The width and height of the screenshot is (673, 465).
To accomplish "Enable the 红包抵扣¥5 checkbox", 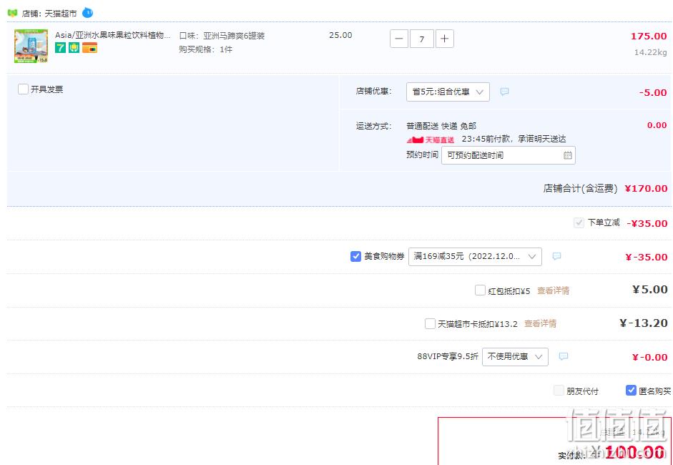I will click(481, 290).
